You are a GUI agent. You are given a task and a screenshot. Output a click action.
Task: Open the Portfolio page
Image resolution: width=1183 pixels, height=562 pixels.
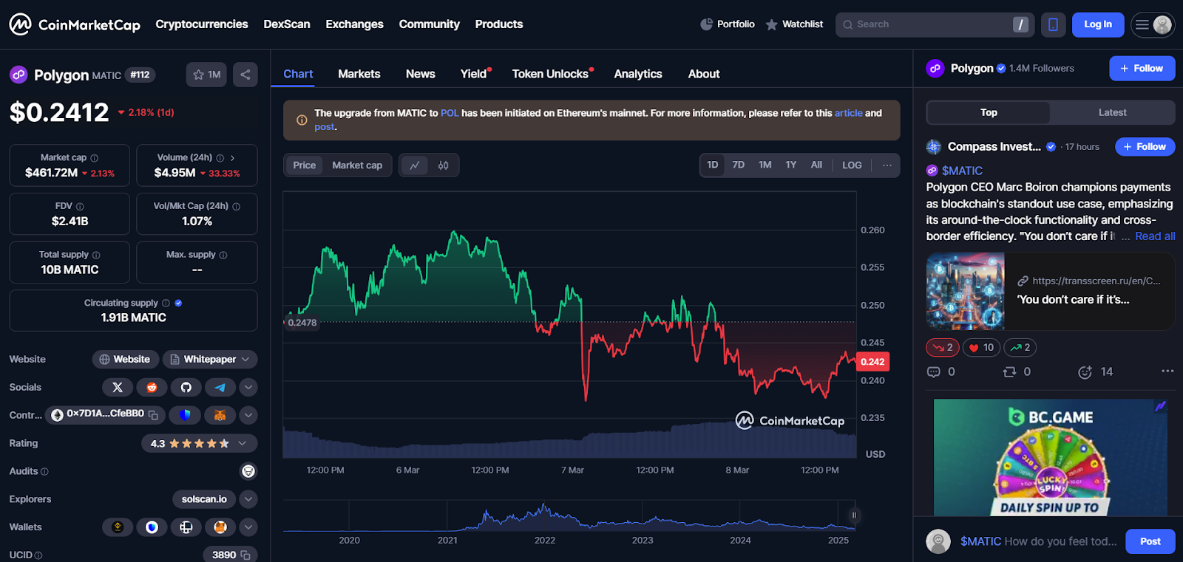(728, 24)
